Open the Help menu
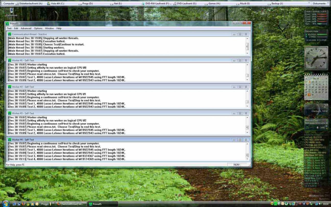 [59, 28]
